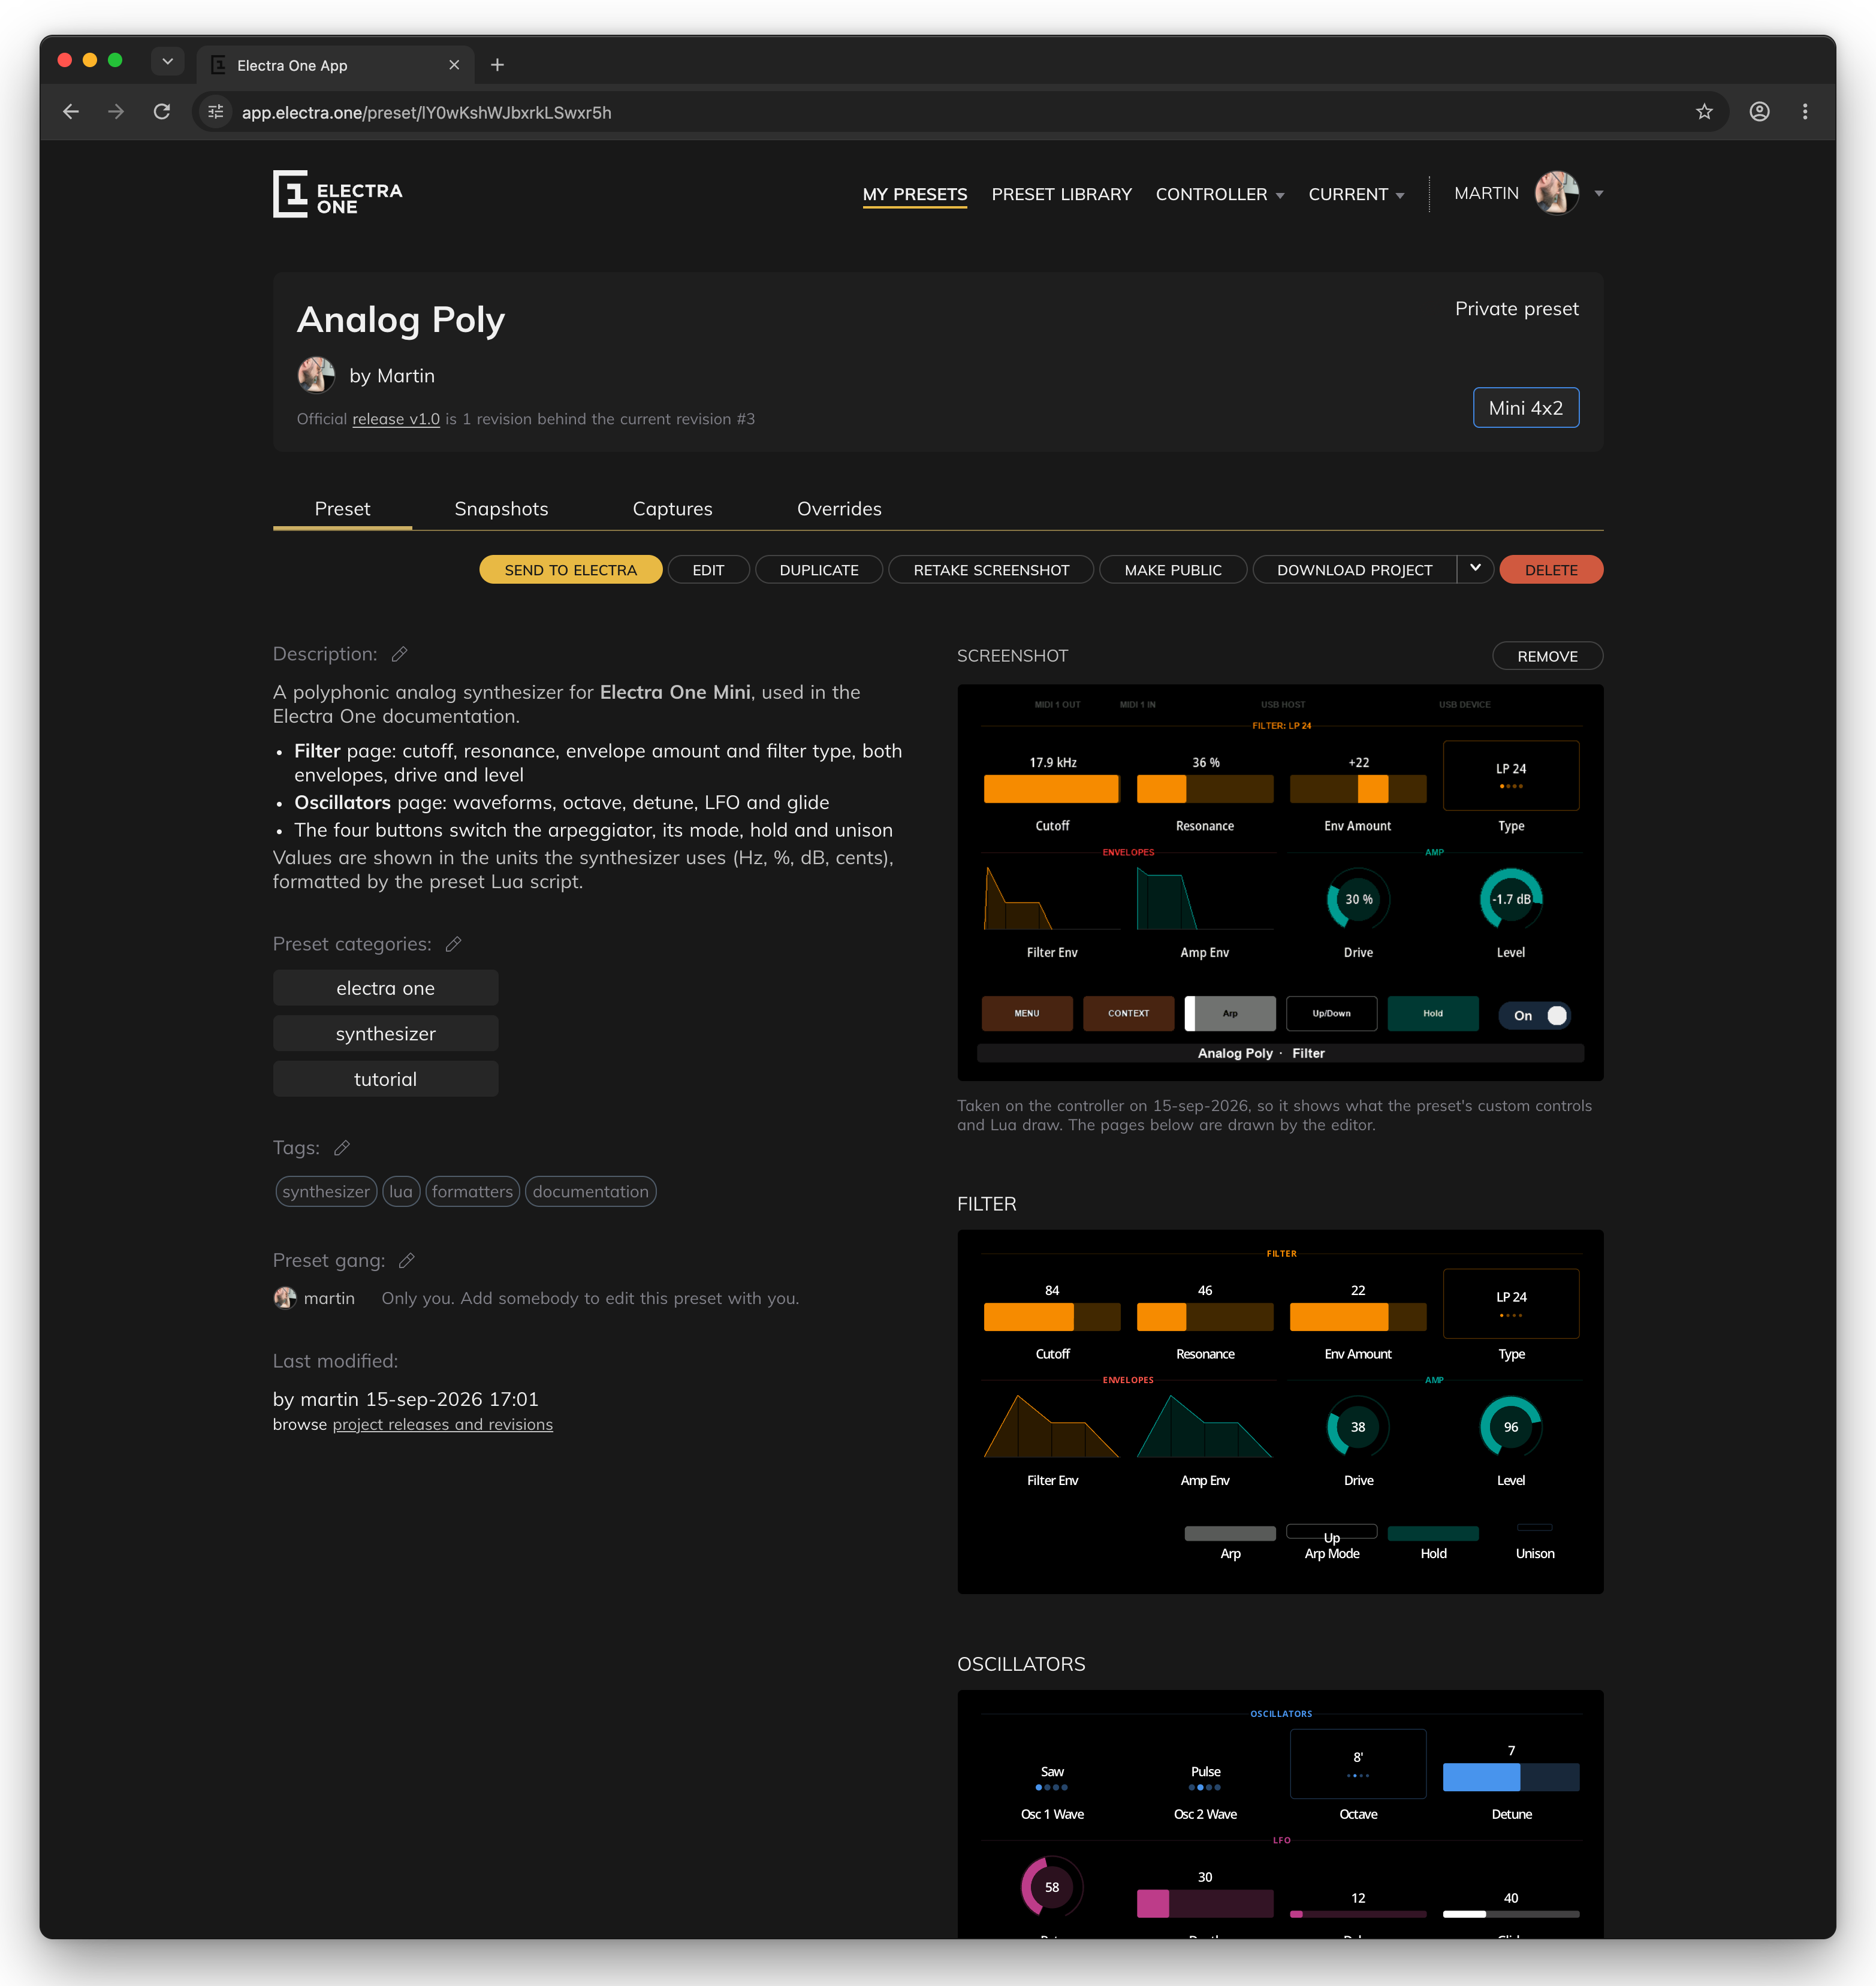Click DUPLICATE

[819, 569]
